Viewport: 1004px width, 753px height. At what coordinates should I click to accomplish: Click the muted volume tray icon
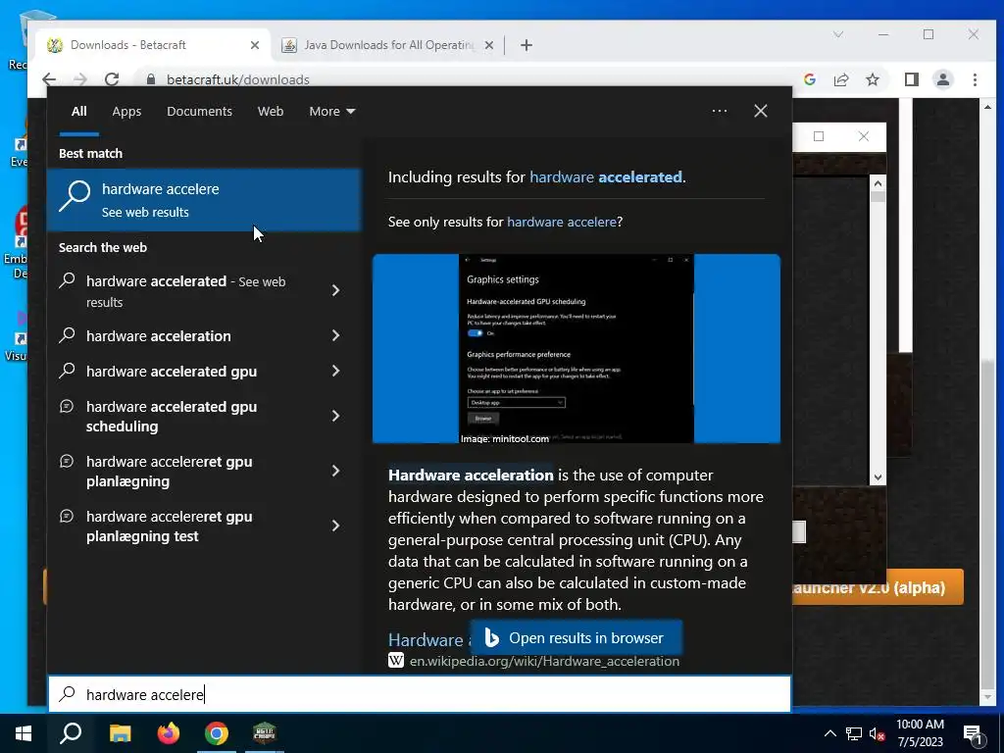pos(877,733)
